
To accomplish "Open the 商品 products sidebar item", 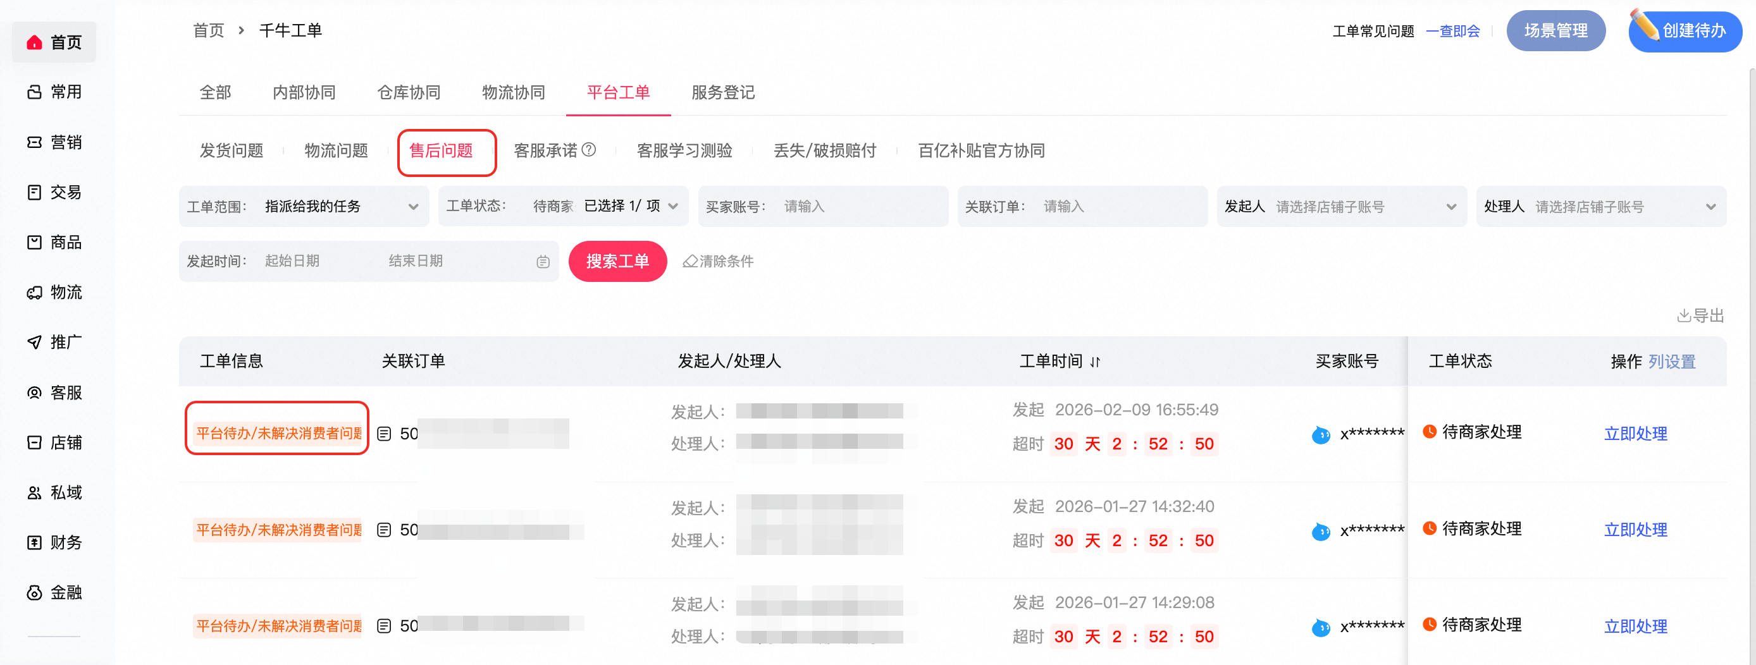I will [54, 242].
